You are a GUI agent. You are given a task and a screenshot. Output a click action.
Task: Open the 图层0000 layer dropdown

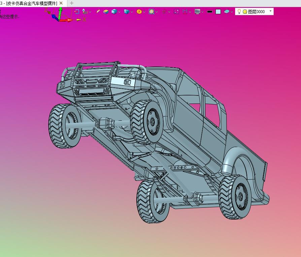tap(270, 11)
